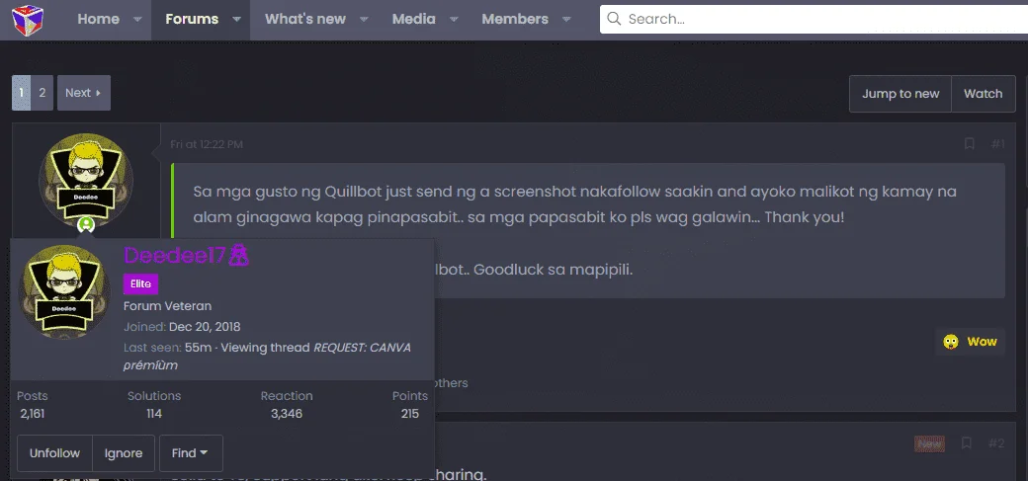Click the Reaction score 3,346
Screen dimensions: 1028x481
click(x=287, y=414)
